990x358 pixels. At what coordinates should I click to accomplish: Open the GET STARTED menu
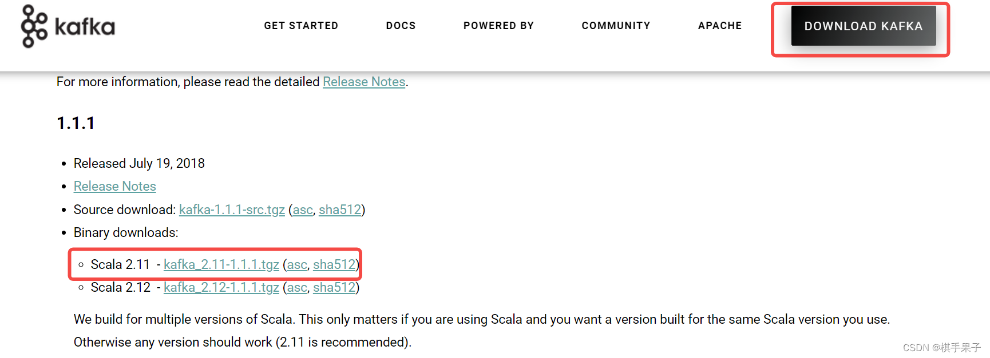point(301,25)
